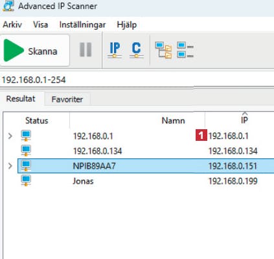Expand the NPIB89AA7 device row
The height and width of the screenshot is (259, 274).
pyautogui.click(x=10, y=166)
